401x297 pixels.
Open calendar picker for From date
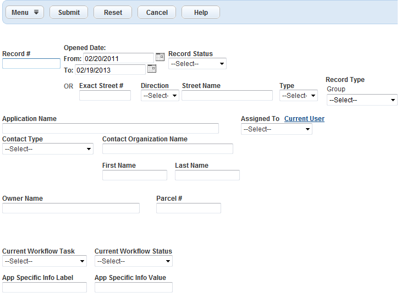tap(160, 57)
